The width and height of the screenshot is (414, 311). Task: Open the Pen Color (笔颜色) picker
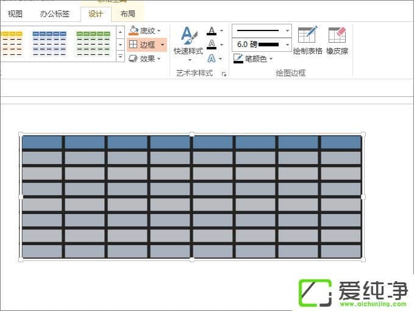tap(254, 59)
